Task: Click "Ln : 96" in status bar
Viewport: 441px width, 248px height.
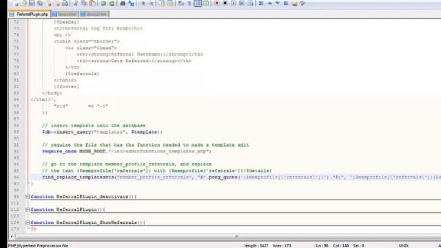Action: click(x=322, y=245)
